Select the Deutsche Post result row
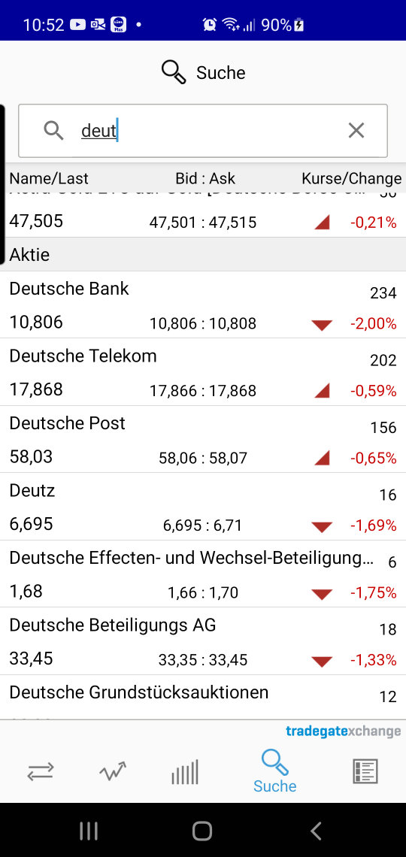Screen dimensions: 406x857 pyautogui.click(x=203, y=440)
